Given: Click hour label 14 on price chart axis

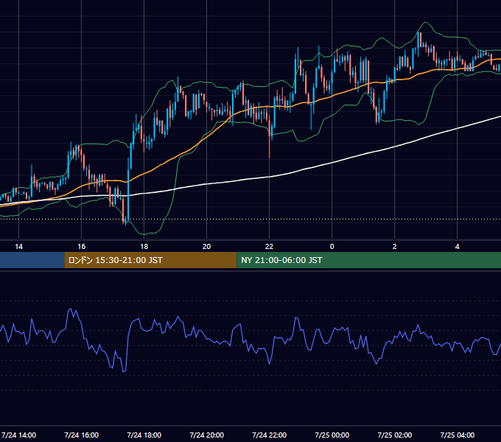Looking at the screenshot, I should tap(19, 247).
